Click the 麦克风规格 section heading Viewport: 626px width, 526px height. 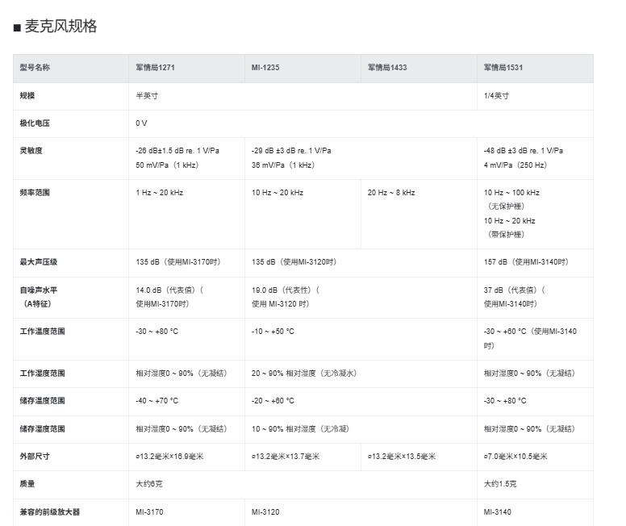click(61, 27)
